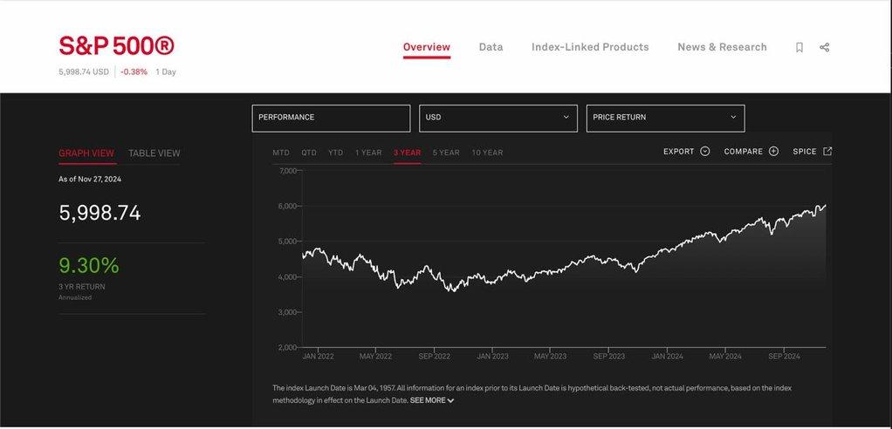Select 1 Year time range
The image size is (892, 429).
coord(368,153)
